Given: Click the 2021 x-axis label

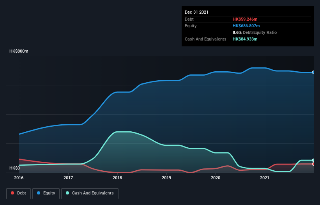Looking at the screenshot, I should (265, 178).
